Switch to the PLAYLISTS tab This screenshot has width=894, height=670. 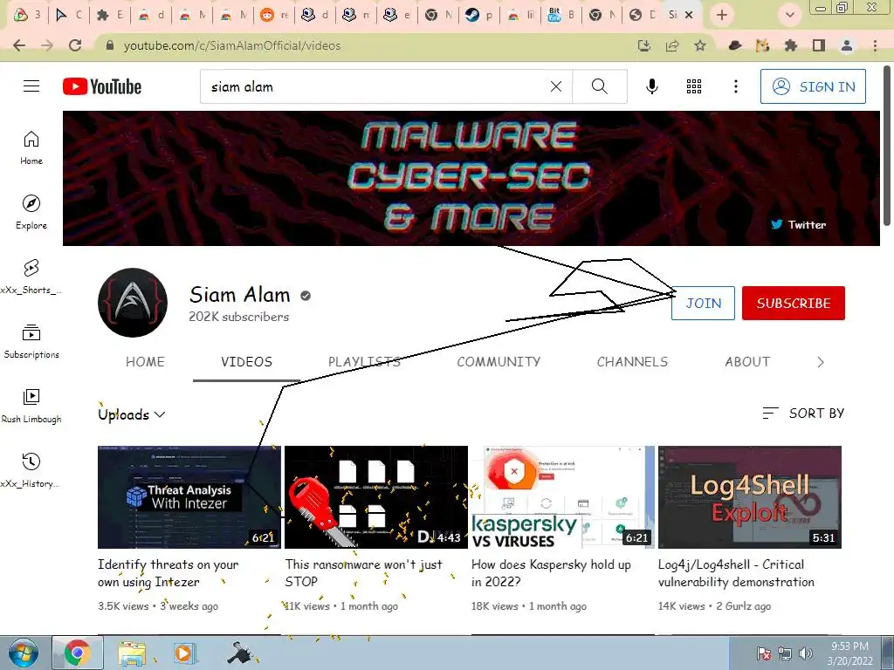pyautogui.click(x=364, y=362)
